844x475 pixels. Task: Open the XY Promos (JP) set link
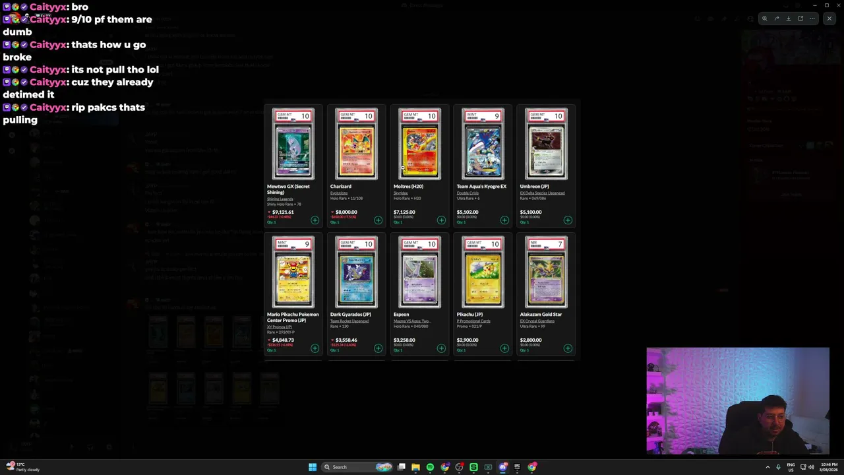[279, 327]
